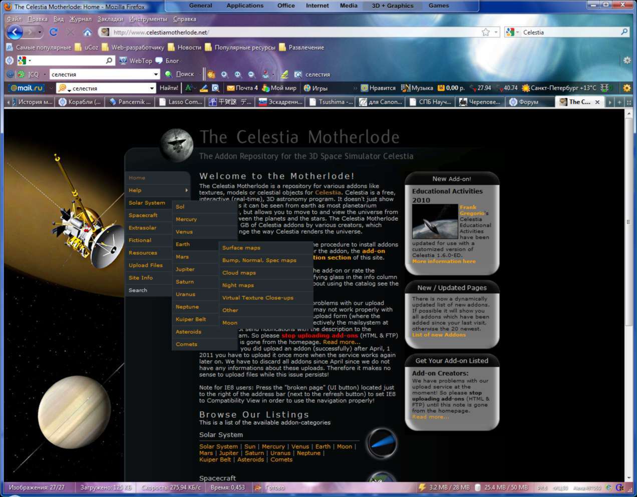Open the Журнал menu
Screen dimensions: 637x497
point(80,19)
